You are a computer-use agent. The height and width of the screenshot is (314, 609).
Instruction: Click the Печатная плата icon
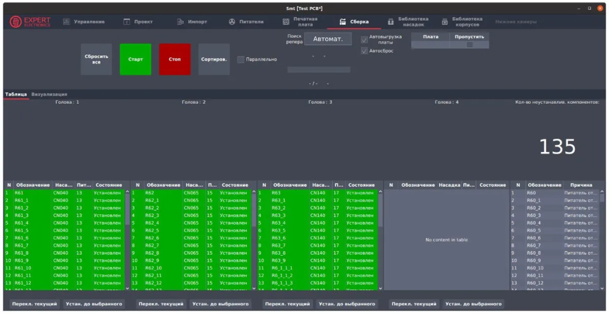pyautogui.click(x=286, y=22)
